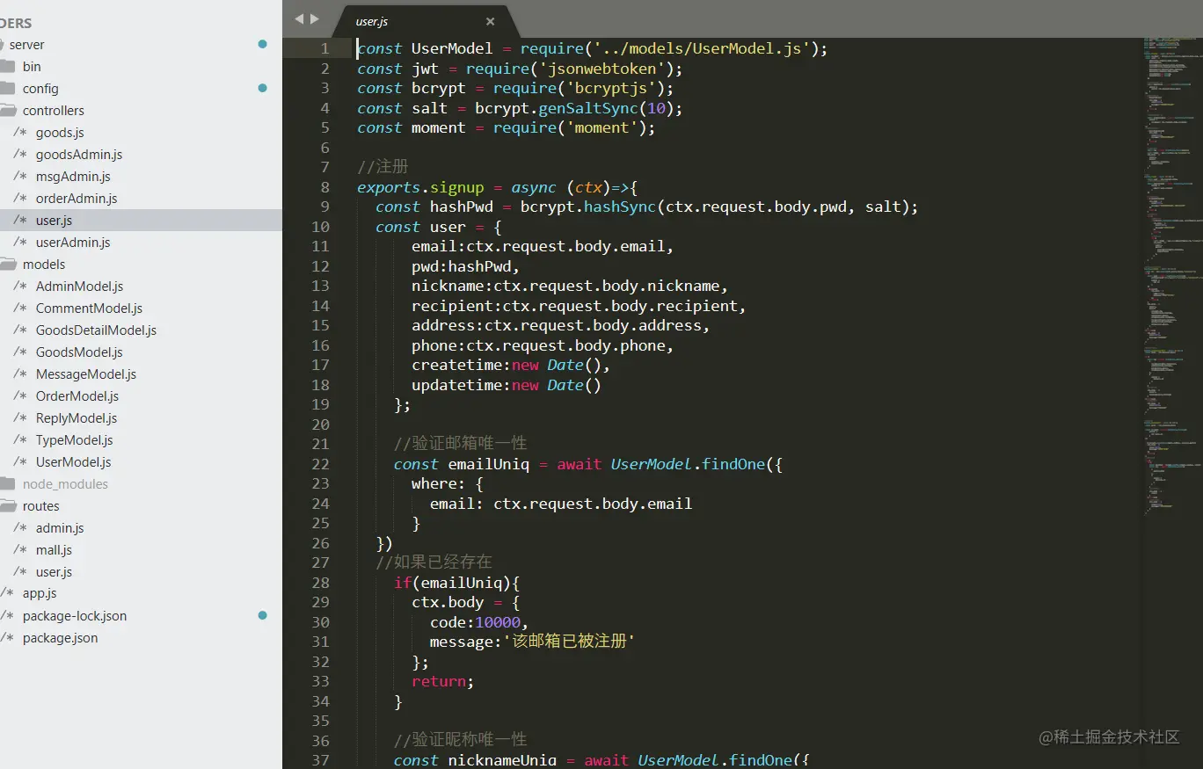Click the file icon beside TypeModel.js
The height and width of the screenshot is (769, 1203).
pyautogui.click(x=20, y=440)
